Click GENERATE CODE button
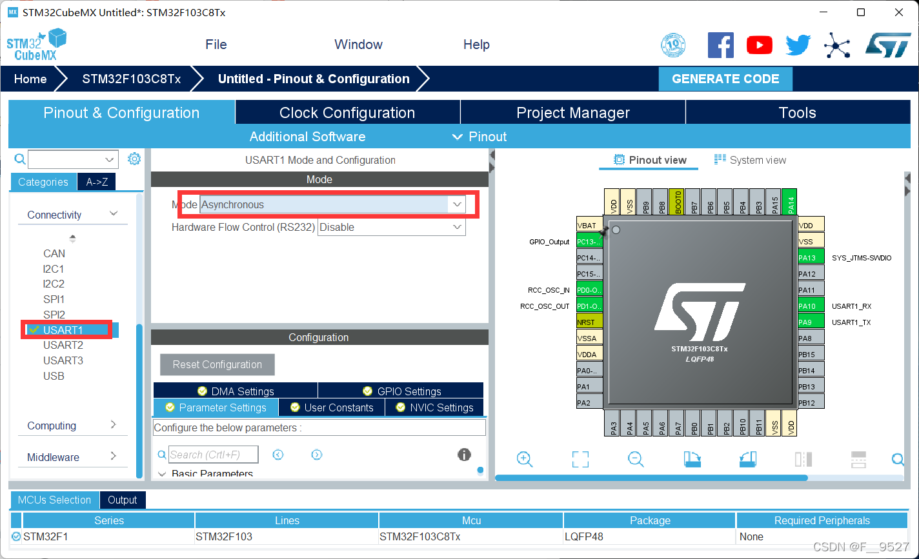This screenshot has height=559, width=919. tap(725, 79)
